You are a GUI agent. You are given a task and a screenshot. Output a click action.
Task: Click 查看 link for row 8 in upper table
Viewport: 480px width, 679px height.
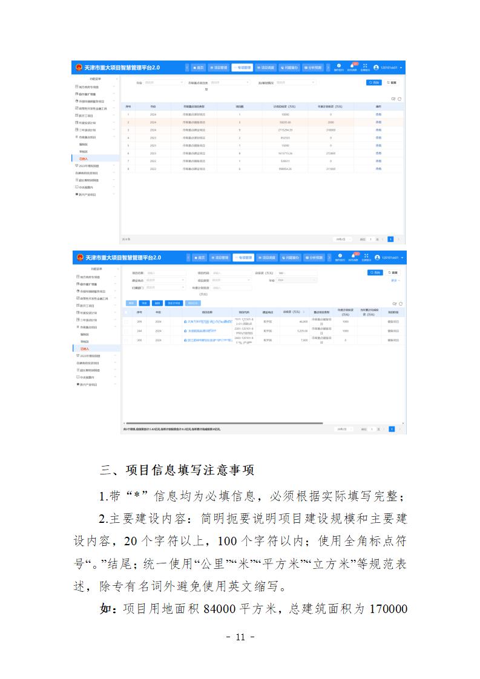pyautogui.click(x=378, y=169)
